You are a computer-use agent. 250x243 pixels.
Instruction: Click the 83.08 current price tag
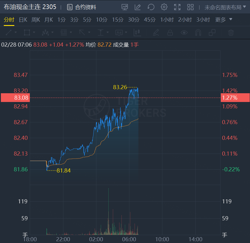tap(15, 98)
